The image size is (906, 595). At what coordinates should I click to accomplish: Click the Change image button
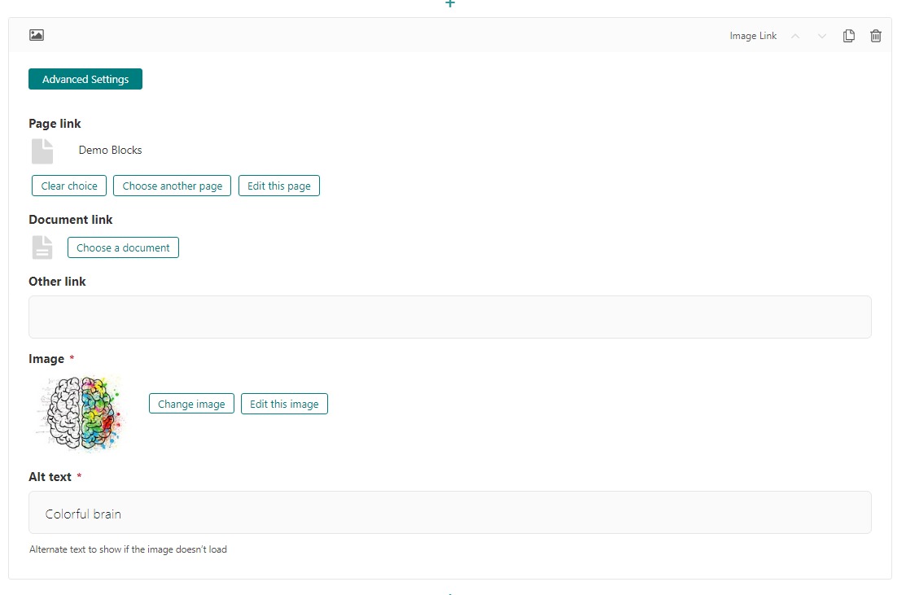(191, 404)
